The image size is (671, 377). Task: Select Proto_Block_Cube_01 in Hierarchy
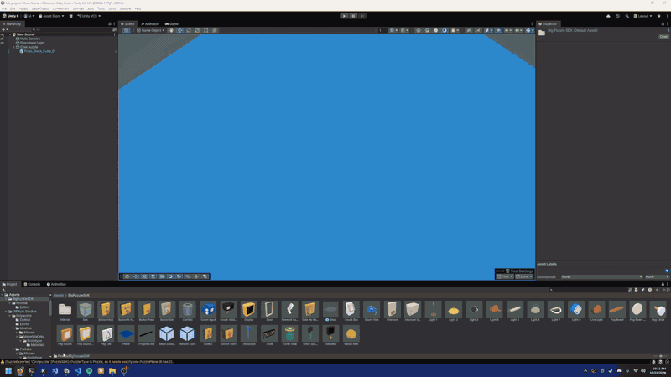click(x=39, y=51)
